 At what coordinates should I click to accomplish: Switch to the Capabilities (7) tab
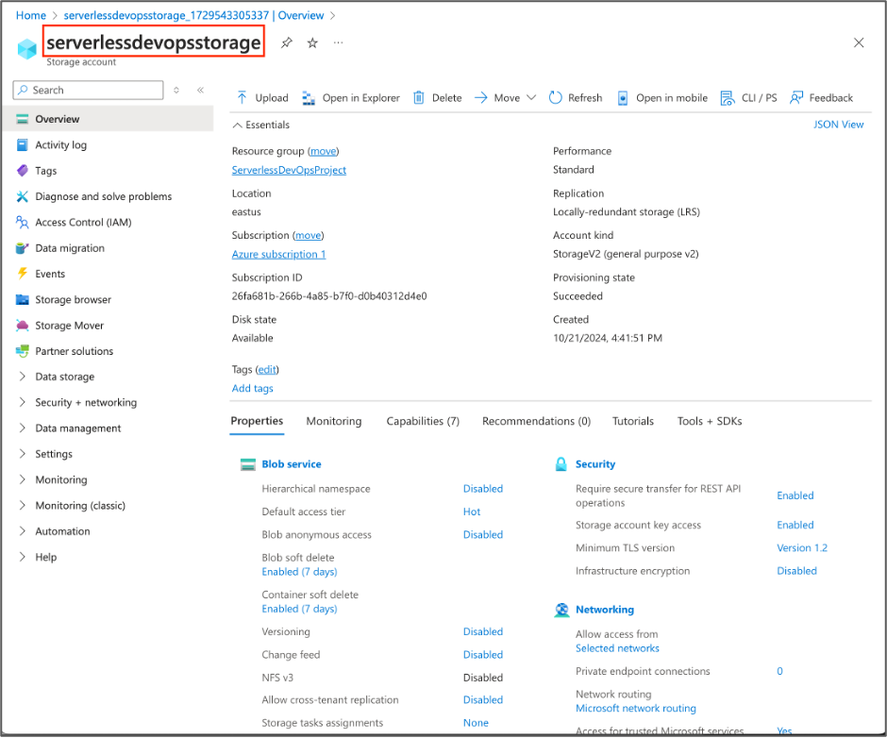(x=422, y=421)
